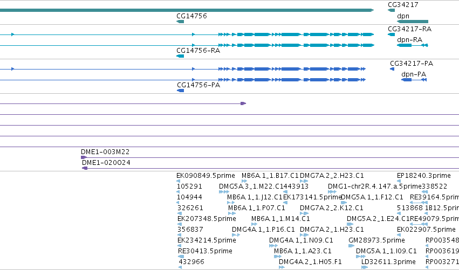
Task: Open the GM28973.5prime EST label
Action: pyautogui.click(x=376, y=240)
